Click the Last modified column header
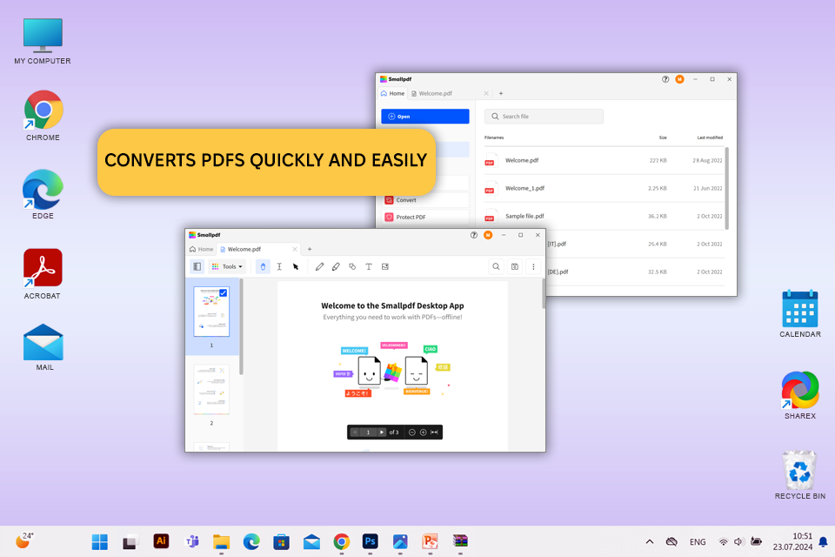This screenshot has width=835, height=557. click(710, 138)
